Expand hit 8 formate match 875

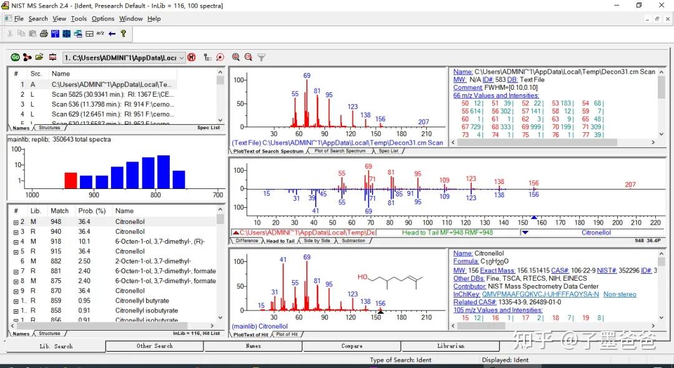[x=16, y=282]
